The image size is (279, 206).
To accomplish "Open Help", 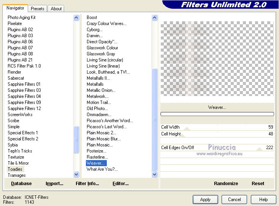I will 263,200.
